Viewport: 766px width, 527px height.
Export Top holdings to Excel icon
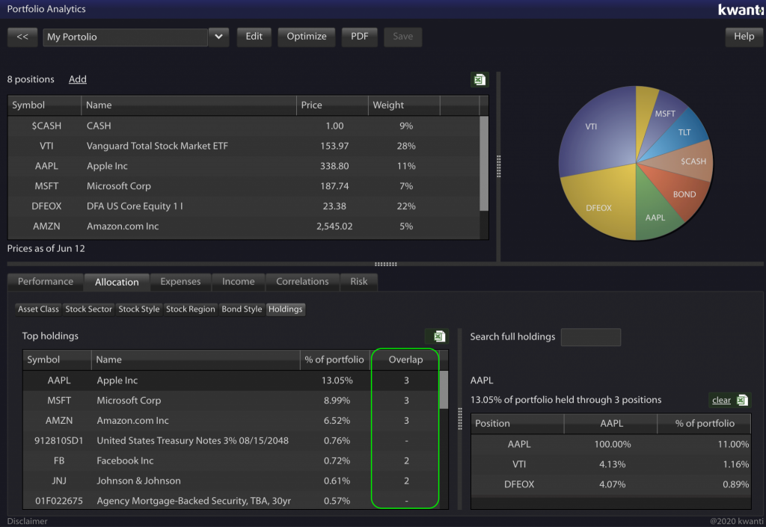tap(438, 336)
